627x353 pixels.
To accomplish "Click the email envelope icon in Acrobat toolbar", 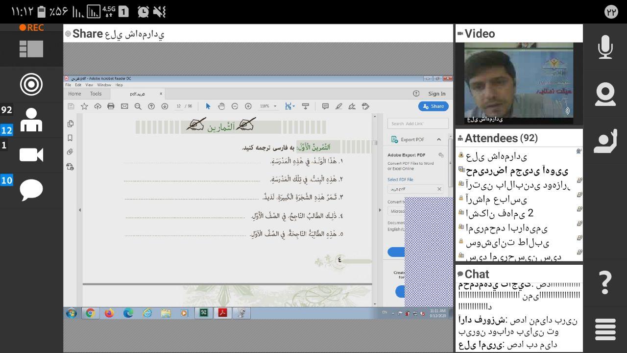I will (124, 106).
